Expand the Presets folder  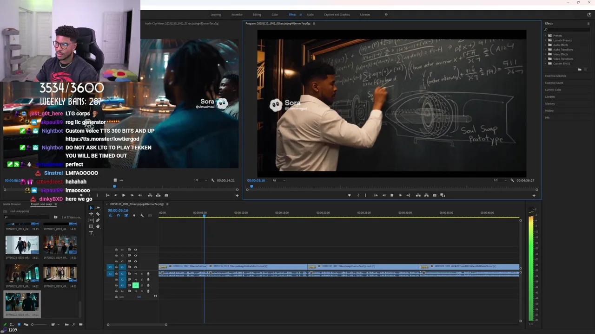pos(546,35)
